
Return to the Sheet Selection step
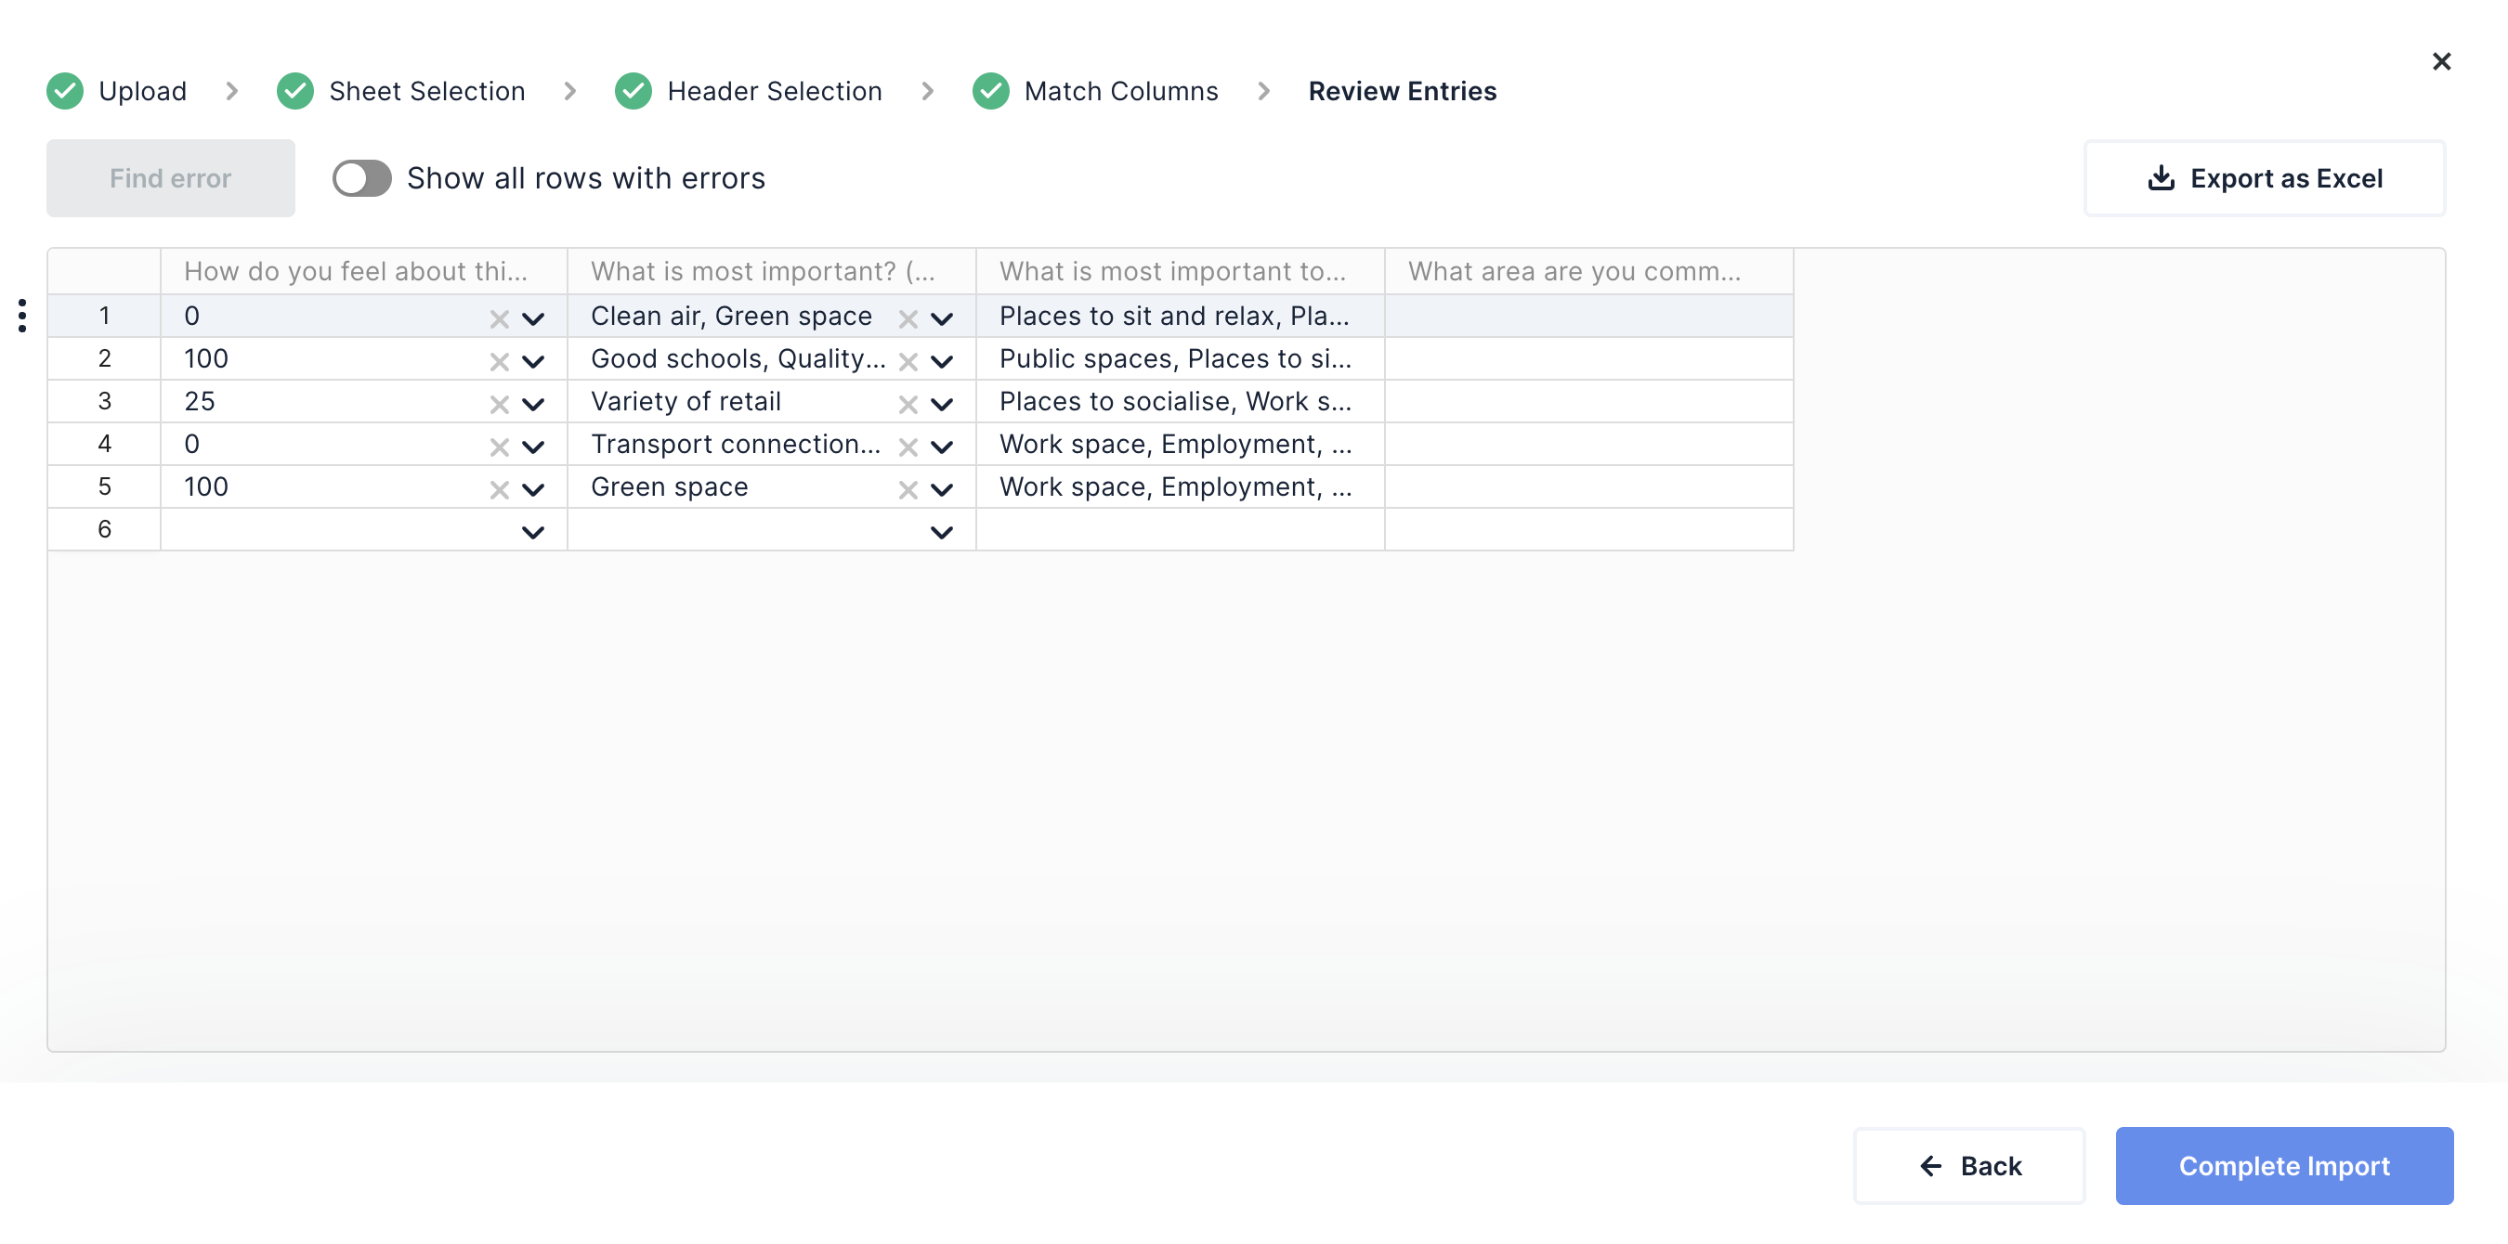click(425, 92)
